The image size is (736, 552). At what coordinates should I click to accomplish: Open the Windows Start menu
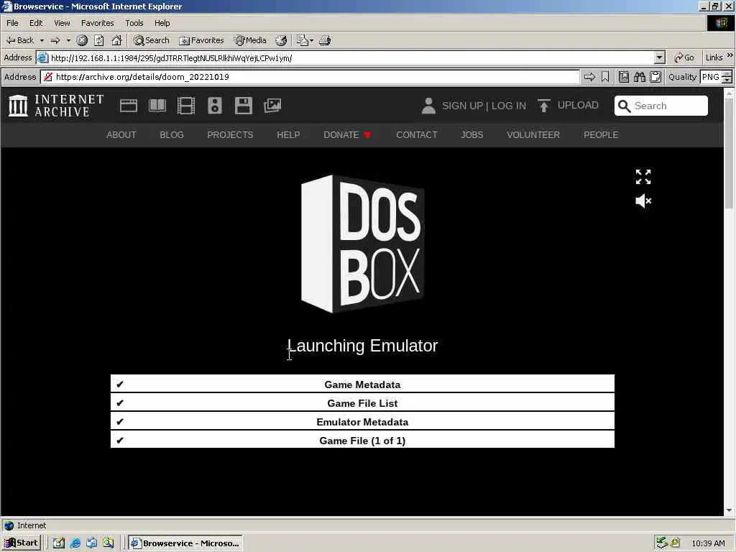coord(21,543)
